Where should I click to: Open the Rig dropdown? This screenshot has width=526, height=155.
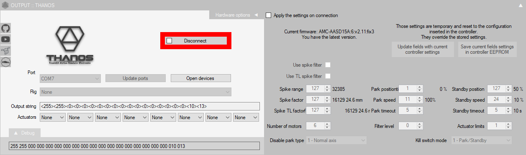(136, 92)
